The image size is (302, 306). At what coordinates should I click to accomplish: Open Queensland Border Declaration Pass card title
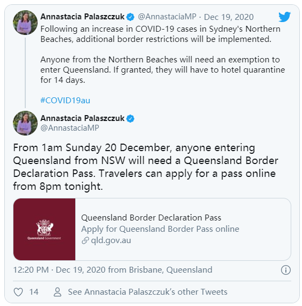(x=151, y=218)
